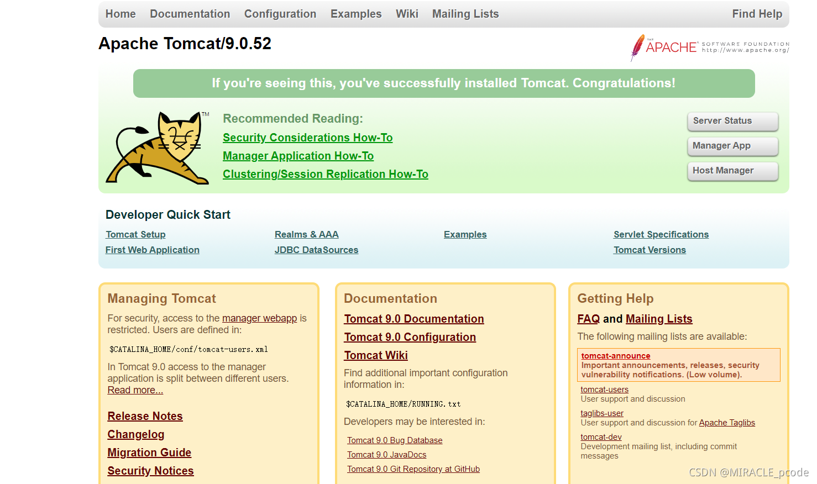
Task: Open the Documentation navigation item
Action: click(x=190, y=14)
